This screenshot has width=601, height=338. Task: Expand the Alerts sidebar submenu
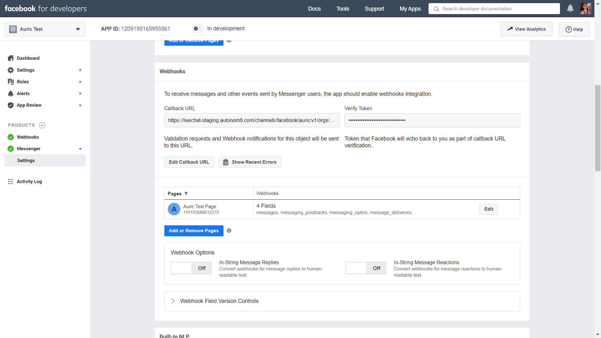tap(80, 94)
